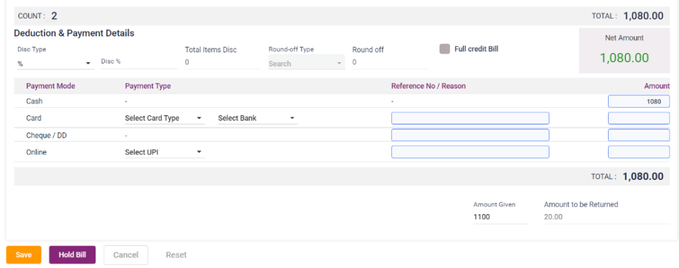Click the Card amount field

point(638,118)
